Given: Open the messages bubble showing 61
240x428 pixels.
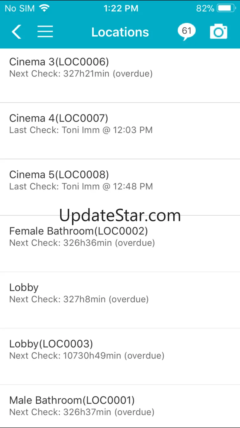Looking at the screenshot, I should (x=186, y=32).
